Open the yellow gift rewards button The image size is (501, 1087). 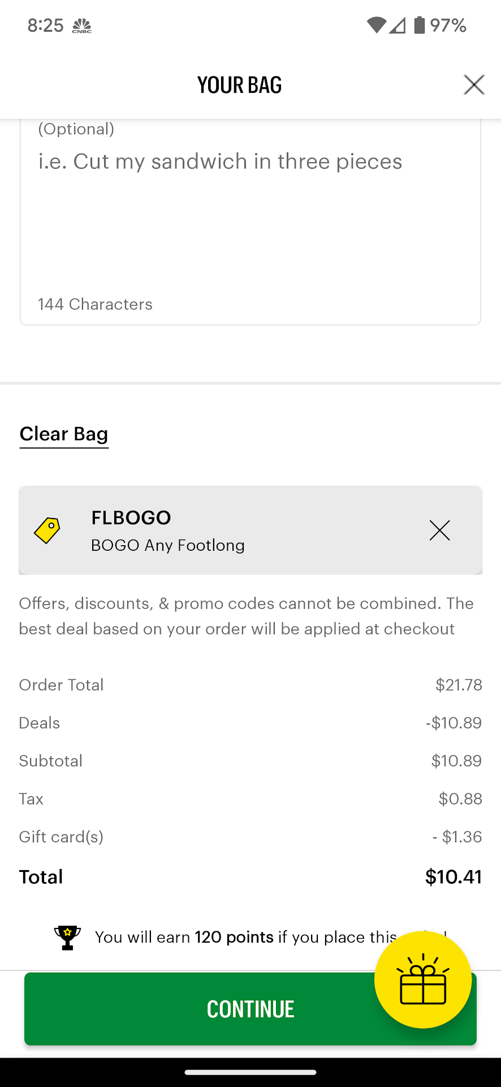423,979
